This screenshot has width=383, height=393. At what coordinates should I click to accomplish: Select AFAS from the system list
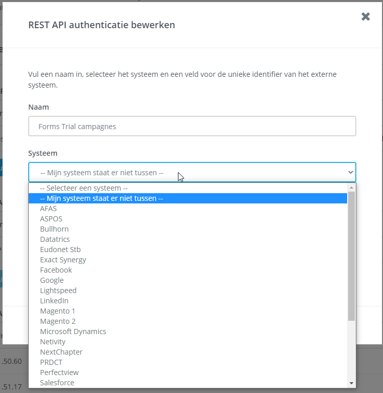point(48,209)
